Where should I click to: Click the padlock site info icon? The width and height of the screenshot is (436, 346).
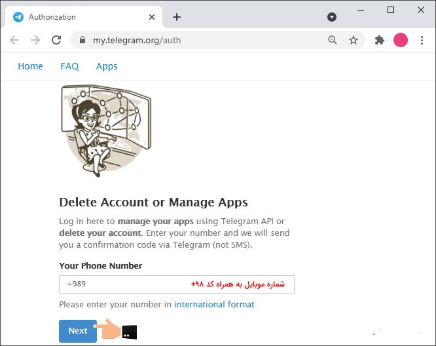[x=82, y=40]
